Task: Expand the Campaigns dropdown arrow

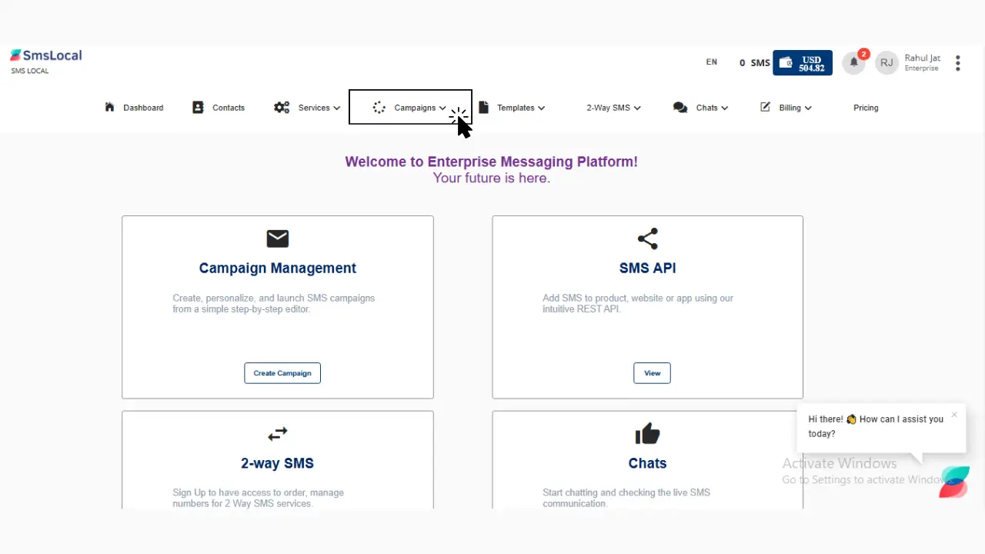Action: click(x=442, y=108)
